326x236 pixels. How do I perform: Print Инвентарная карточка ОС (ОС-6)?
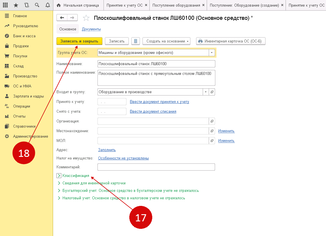pyautogui.click(x=231, y=41)
